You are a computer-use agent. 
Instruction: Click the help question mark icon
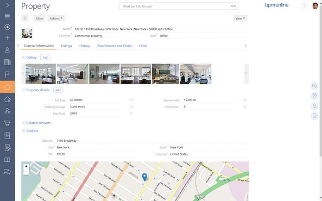coord(304,6)
